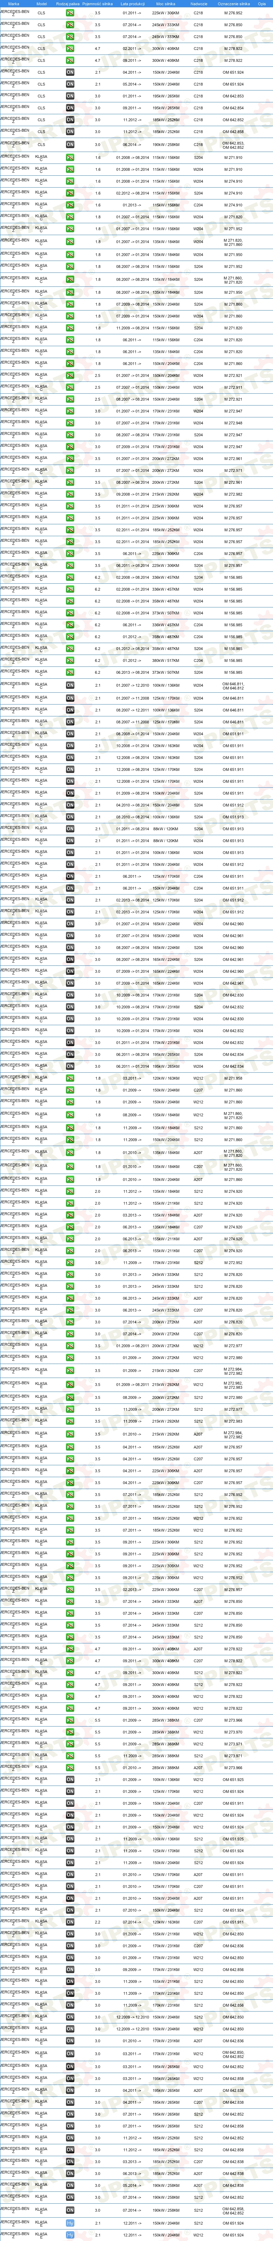
Task: Click the Opis column header
Action: (x=262, y=3)
